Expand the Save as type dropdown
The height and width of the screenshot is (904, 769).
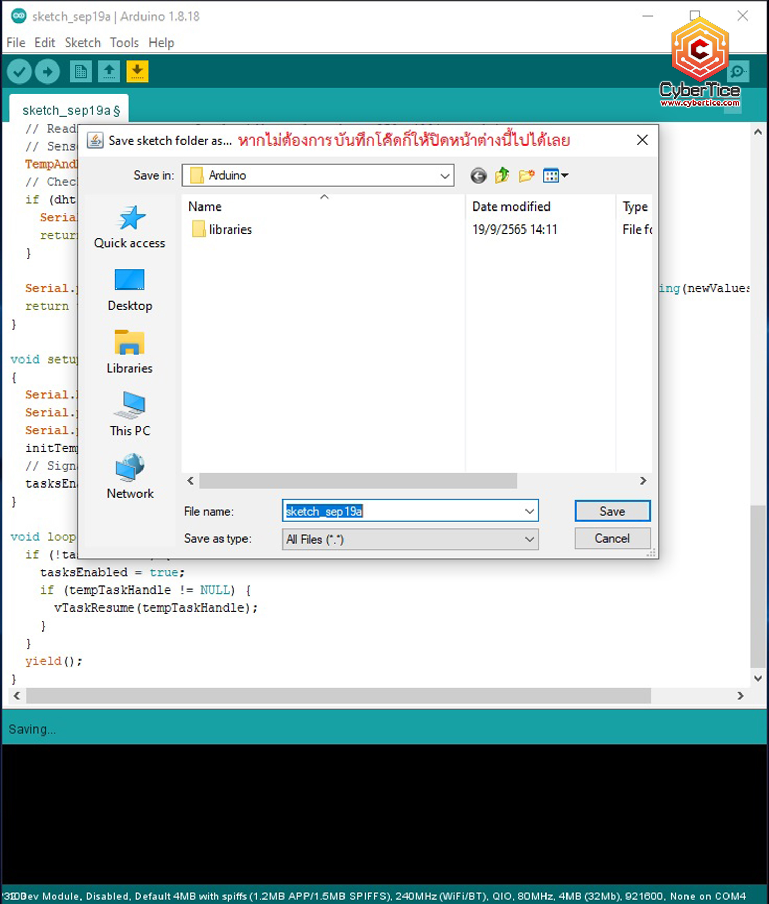pyautogui.click(x=530, y=539)
